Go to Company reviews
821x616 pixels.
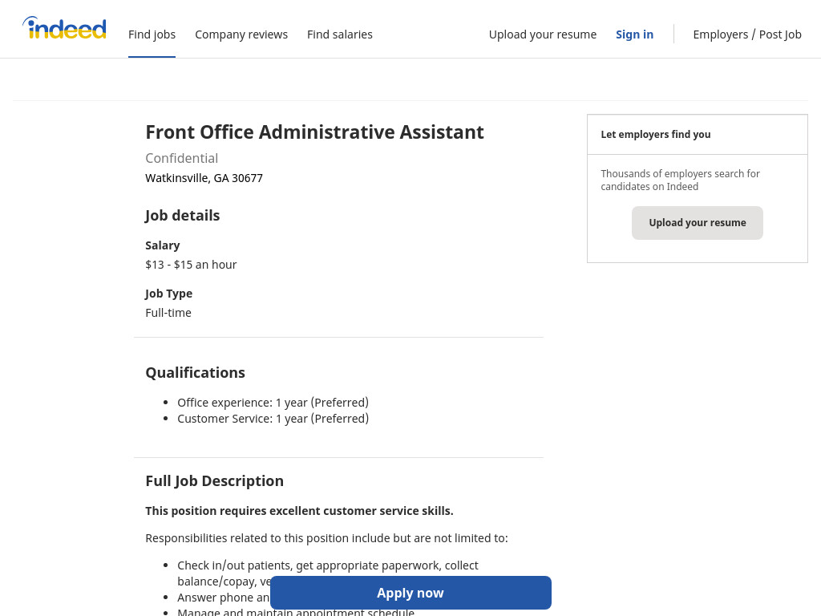(x=241, y=34)
